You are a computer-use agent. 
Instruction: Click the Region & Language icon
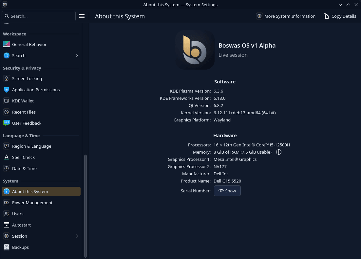(x=7, y=146)
